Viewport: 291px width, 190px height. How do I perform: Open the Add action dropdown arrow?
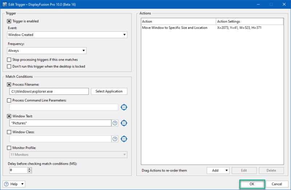point(226,170)
